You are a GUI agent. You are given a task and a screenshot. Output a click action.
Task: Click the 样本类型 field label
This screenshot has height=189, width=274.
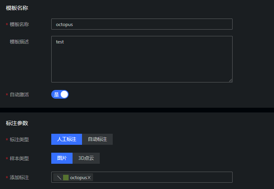coord(19,158)
